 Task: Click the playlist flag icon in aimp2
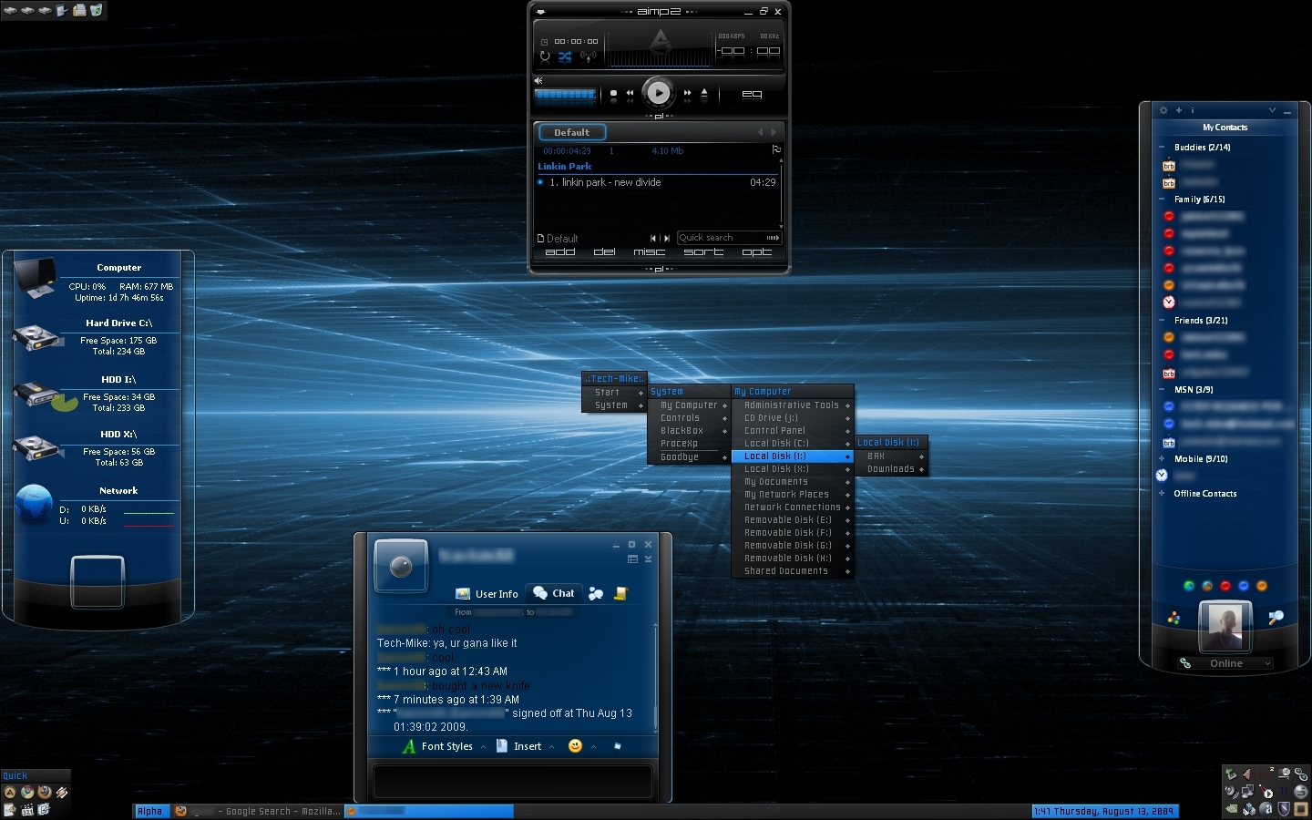776,149
